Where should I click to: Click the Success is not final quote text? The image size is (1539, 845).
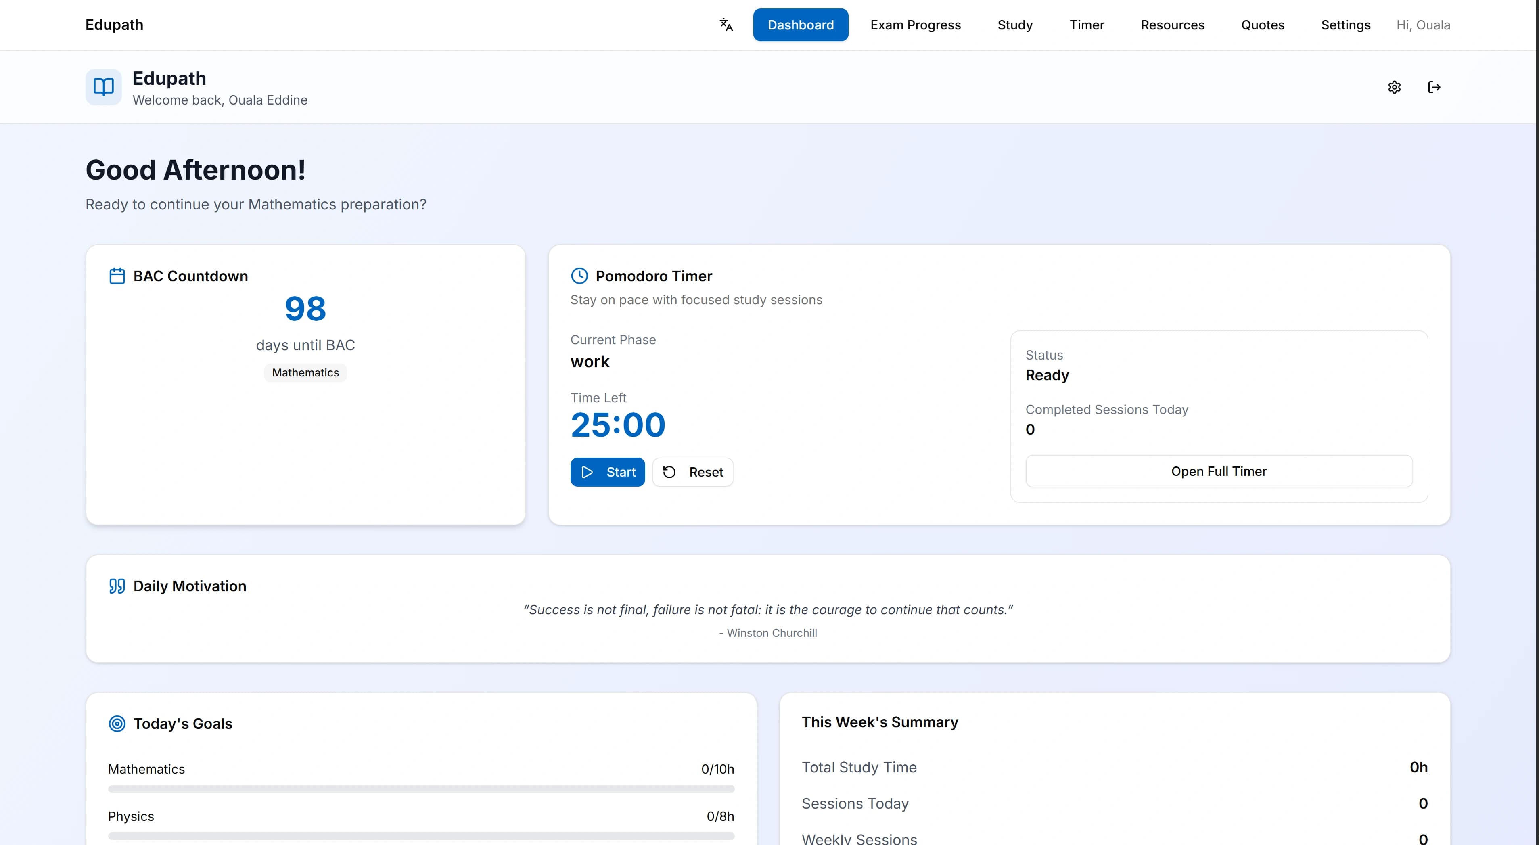(x=768, y=610)
